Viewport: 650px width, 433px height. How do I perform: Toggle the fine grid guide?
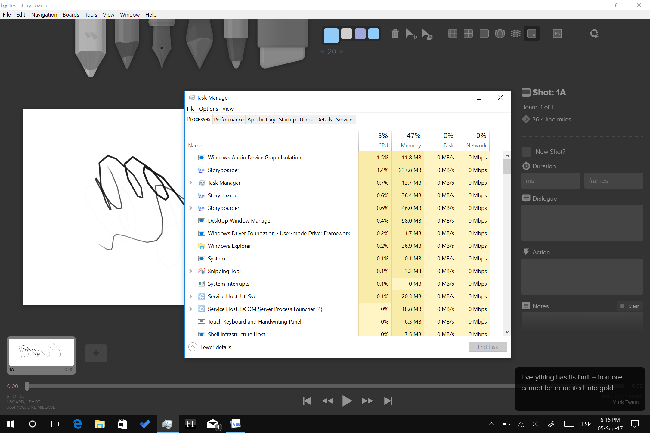point(452,34)
